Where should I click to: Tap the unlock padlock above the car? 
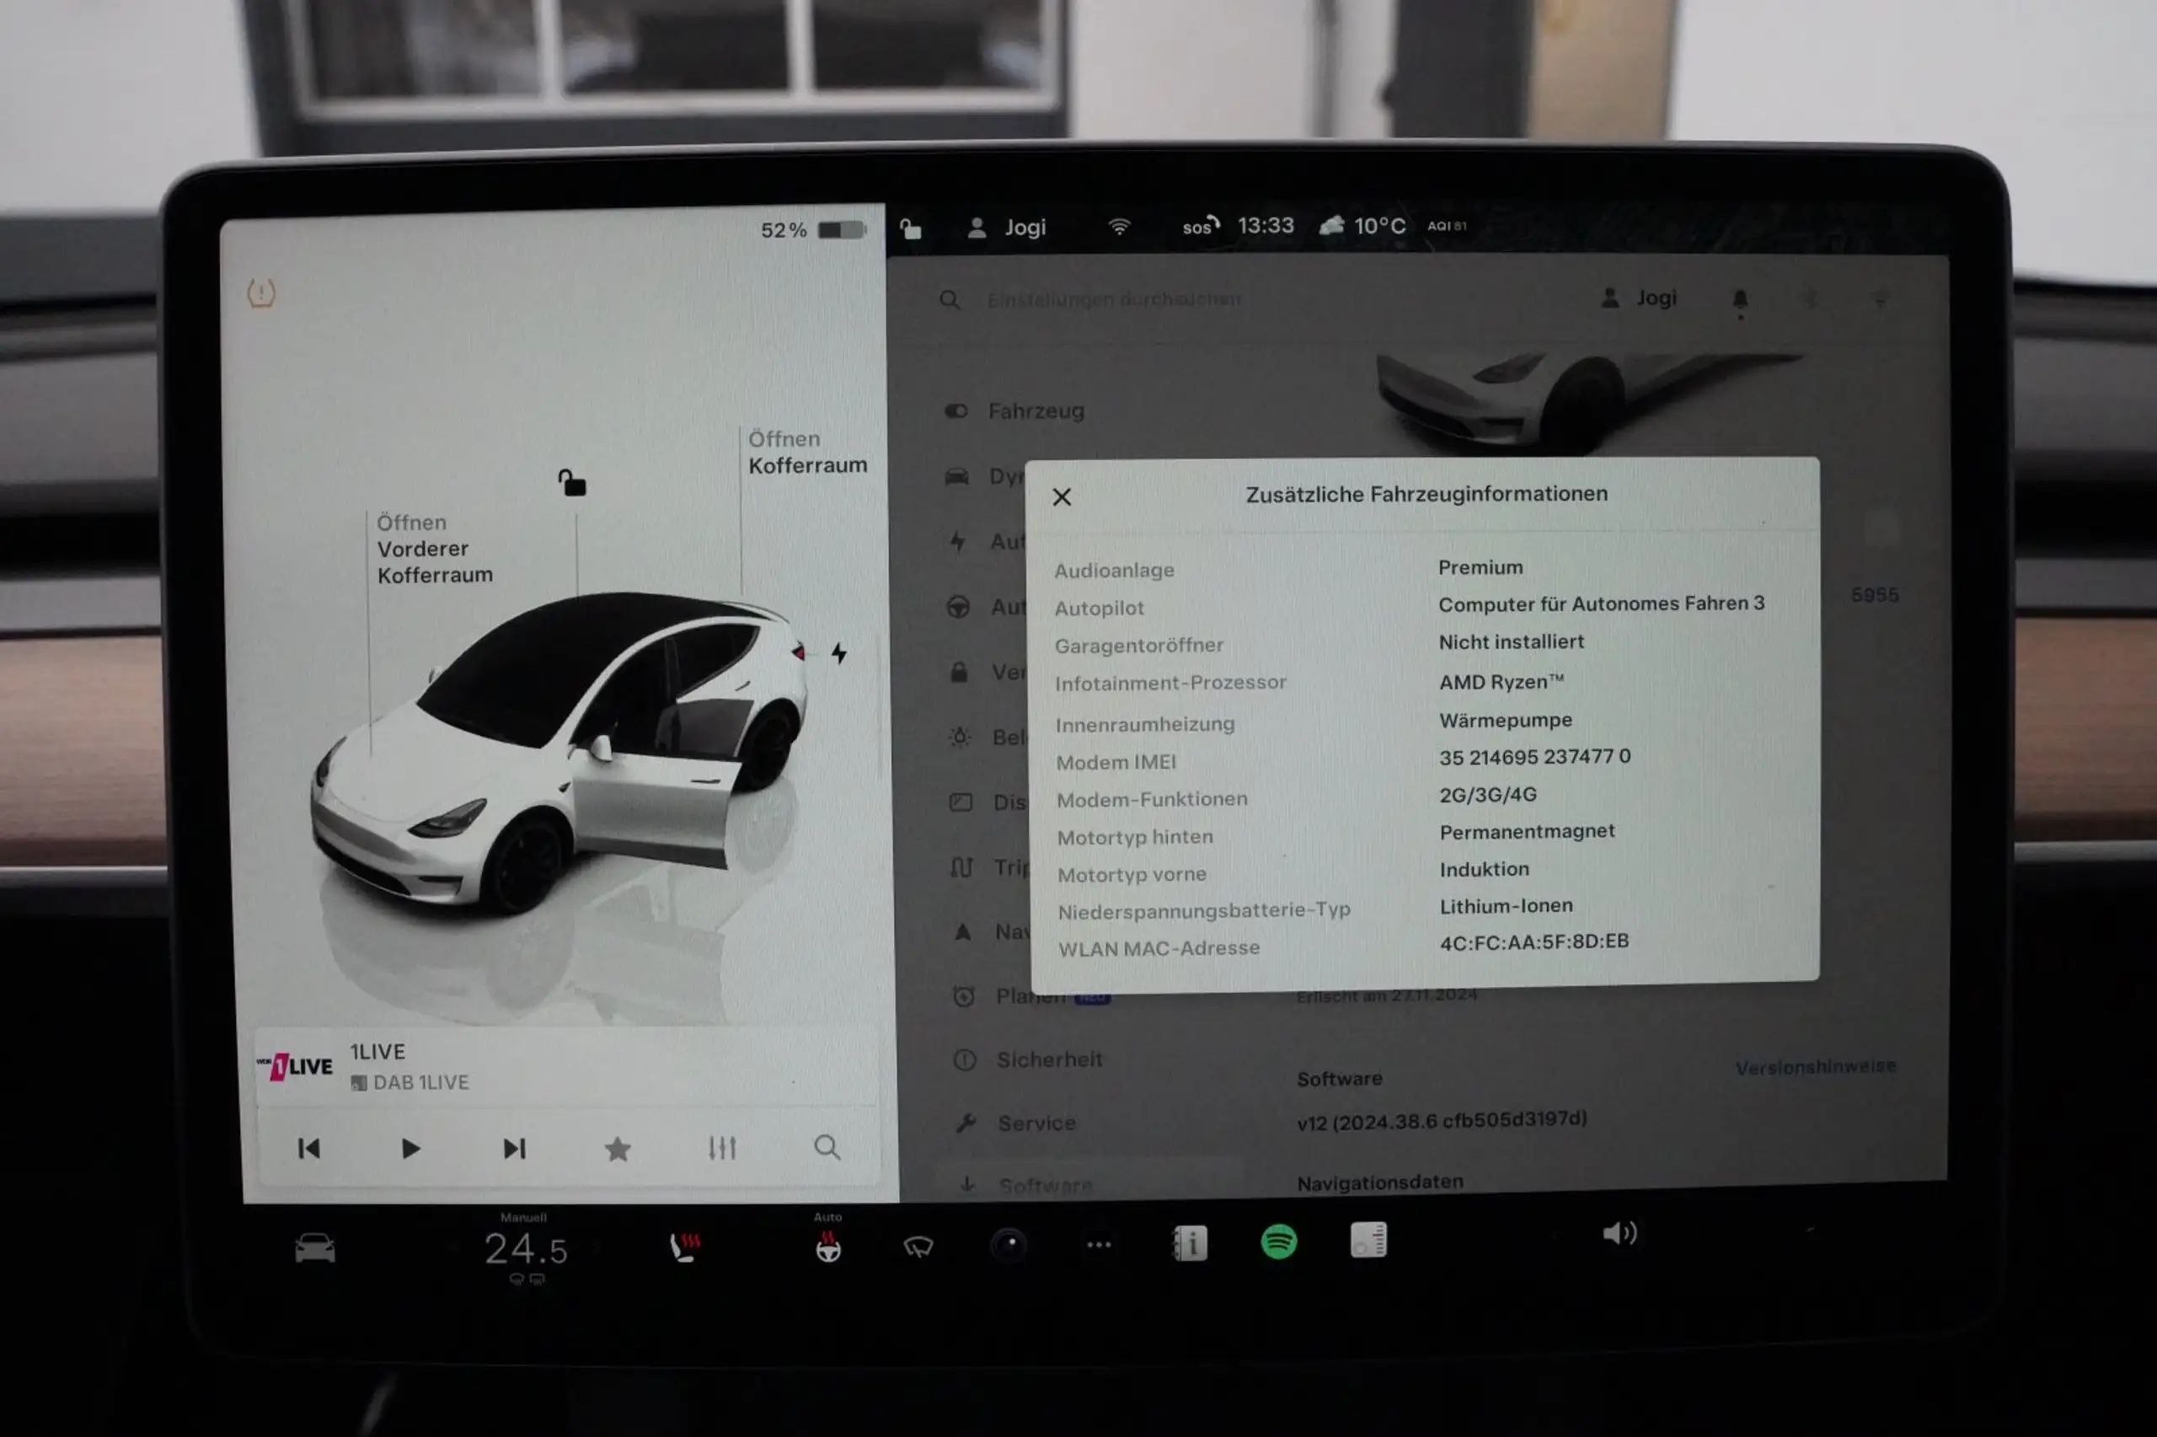(x=572, y=482)
